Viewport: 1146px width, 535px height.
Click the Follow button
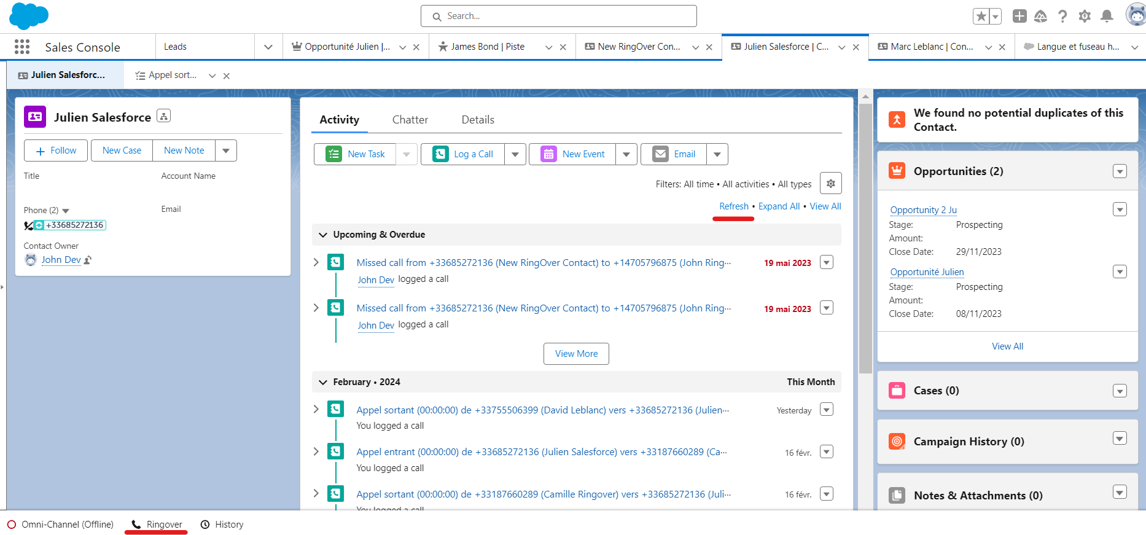(x=56, y=150)
